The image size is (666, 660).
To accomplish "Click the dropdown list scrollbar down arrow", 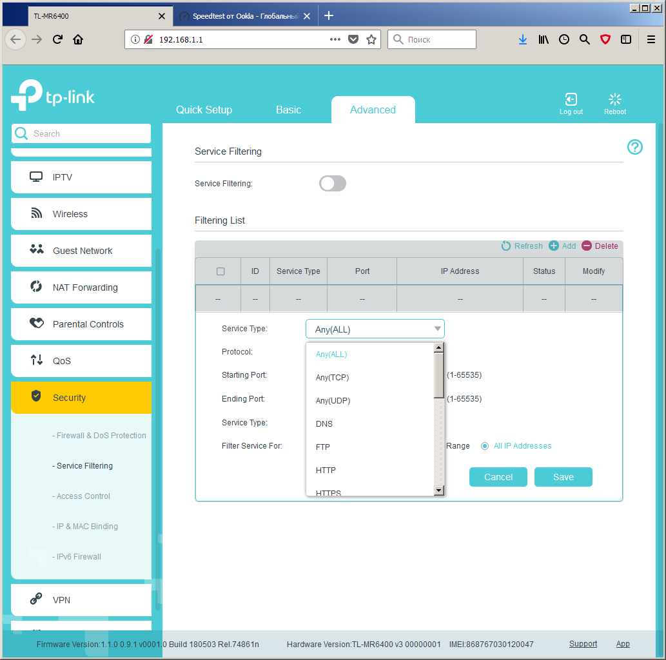I will click(439, 490).
